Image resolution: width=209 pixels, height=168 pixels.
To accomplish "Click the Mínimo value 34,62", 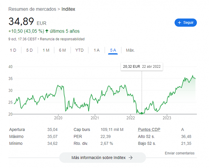I will (x=52, y=143).
